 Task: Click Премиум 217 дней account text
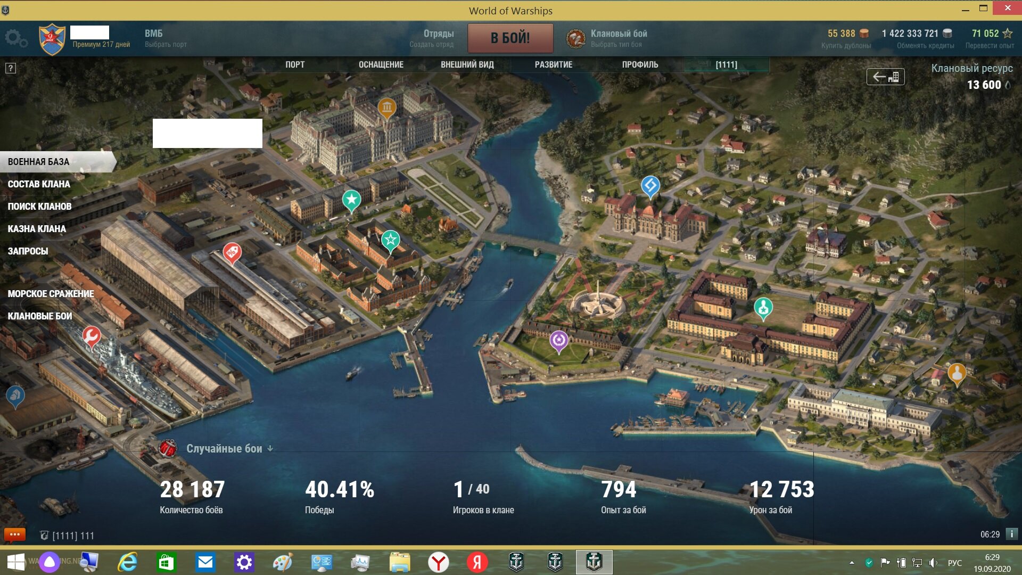[101, 45]
